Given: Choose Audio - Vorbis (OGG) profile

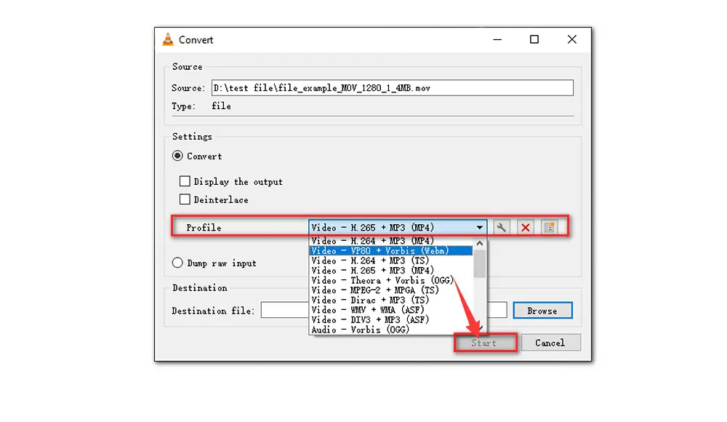Looking at the screenshot, I should click(391, 330).
